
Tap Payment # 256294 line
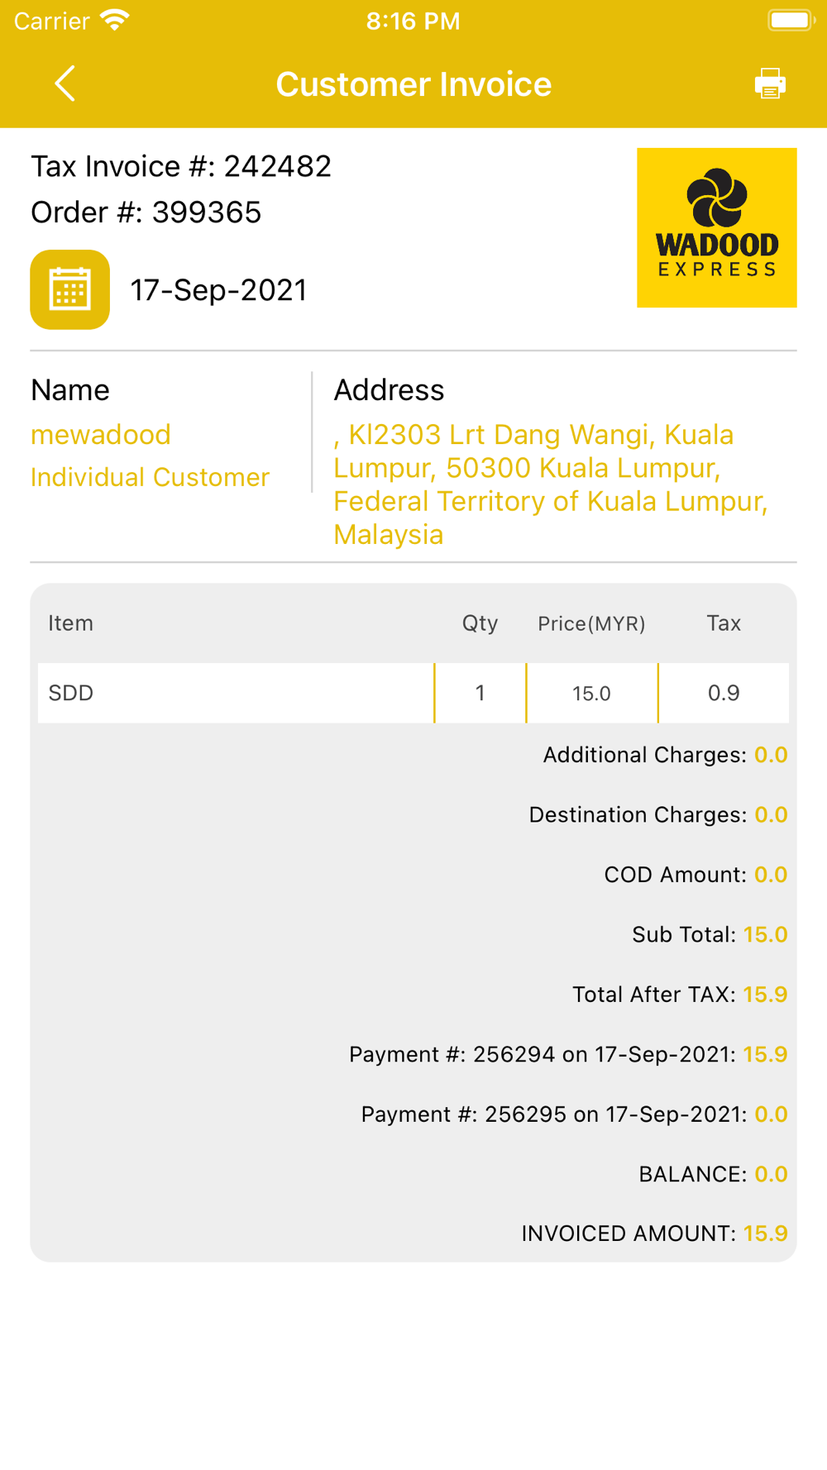568,1054
